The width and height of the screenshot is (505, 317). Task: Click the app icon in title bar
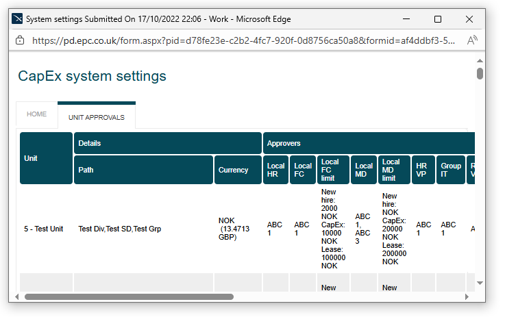(18, 19)
